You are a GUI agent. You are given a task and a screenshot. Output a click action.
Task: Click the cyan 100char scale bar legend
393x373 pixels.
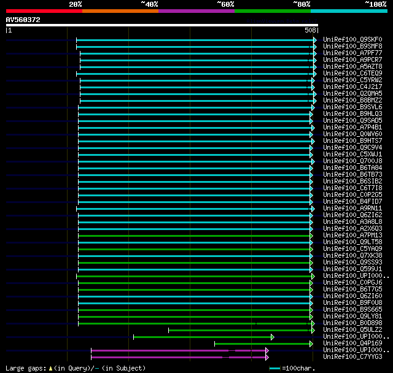pos(274,368)
